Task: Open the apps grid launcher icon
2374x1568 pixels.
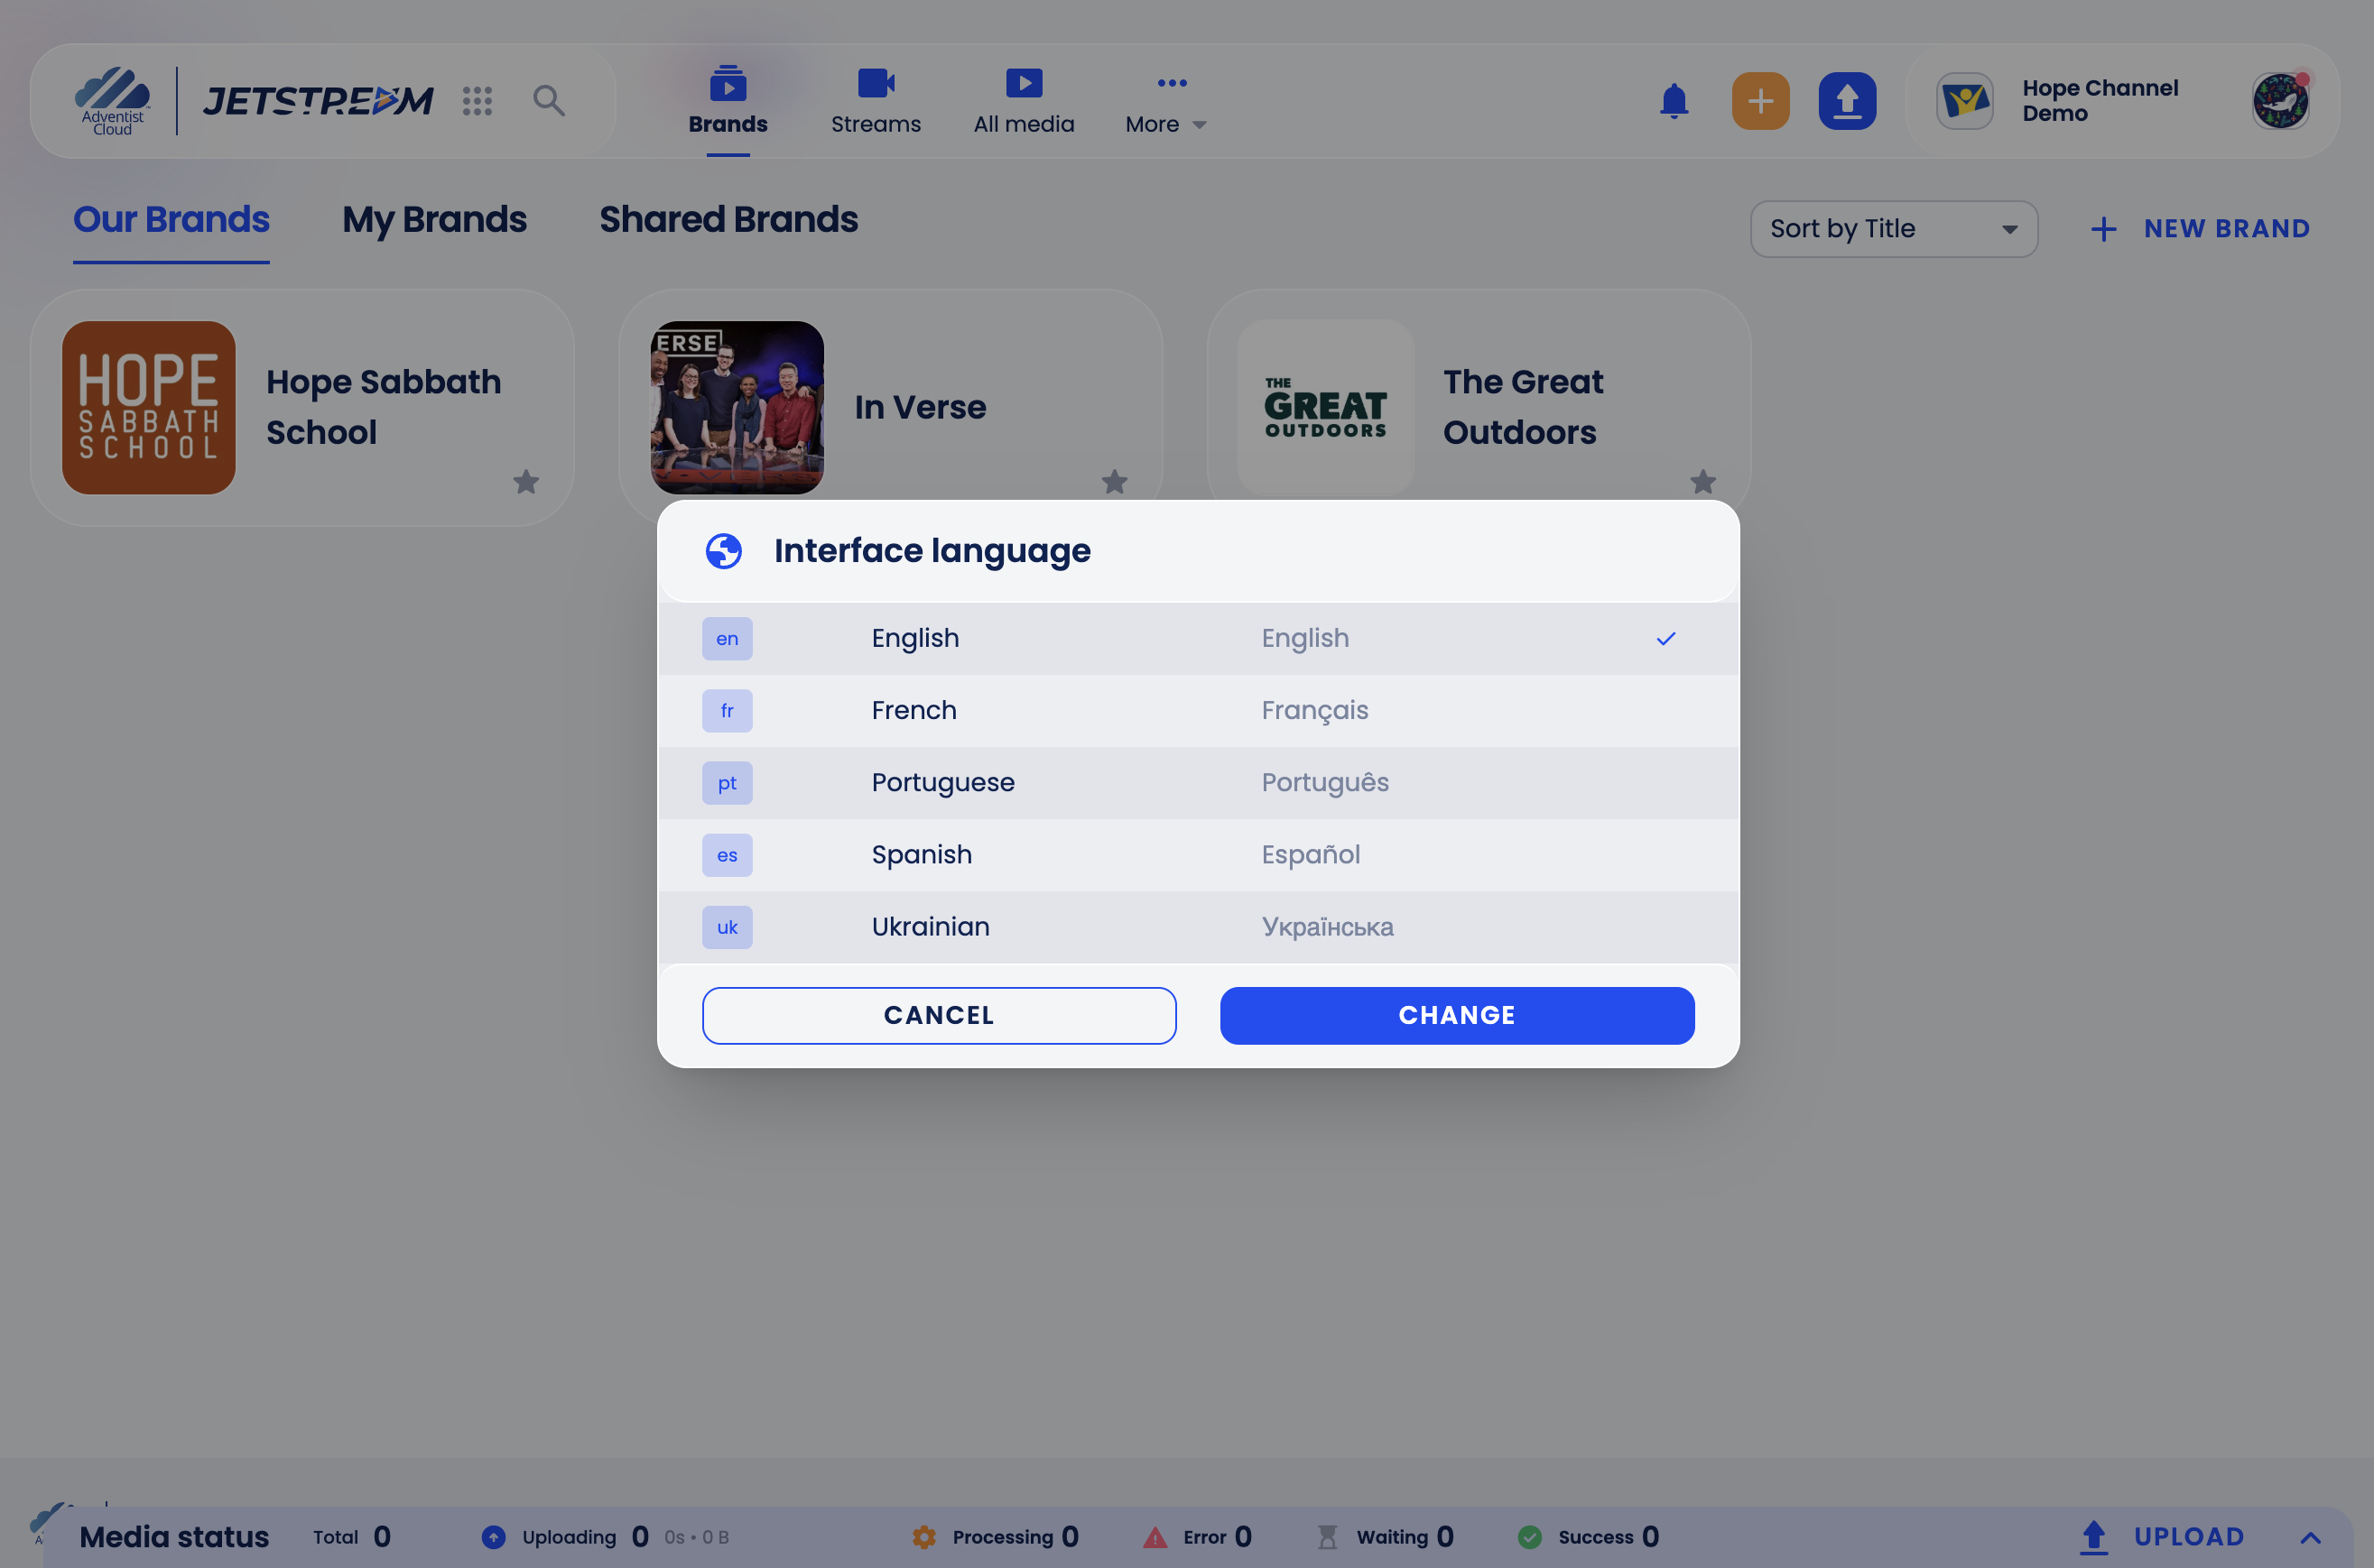Action: pos(478,100)
